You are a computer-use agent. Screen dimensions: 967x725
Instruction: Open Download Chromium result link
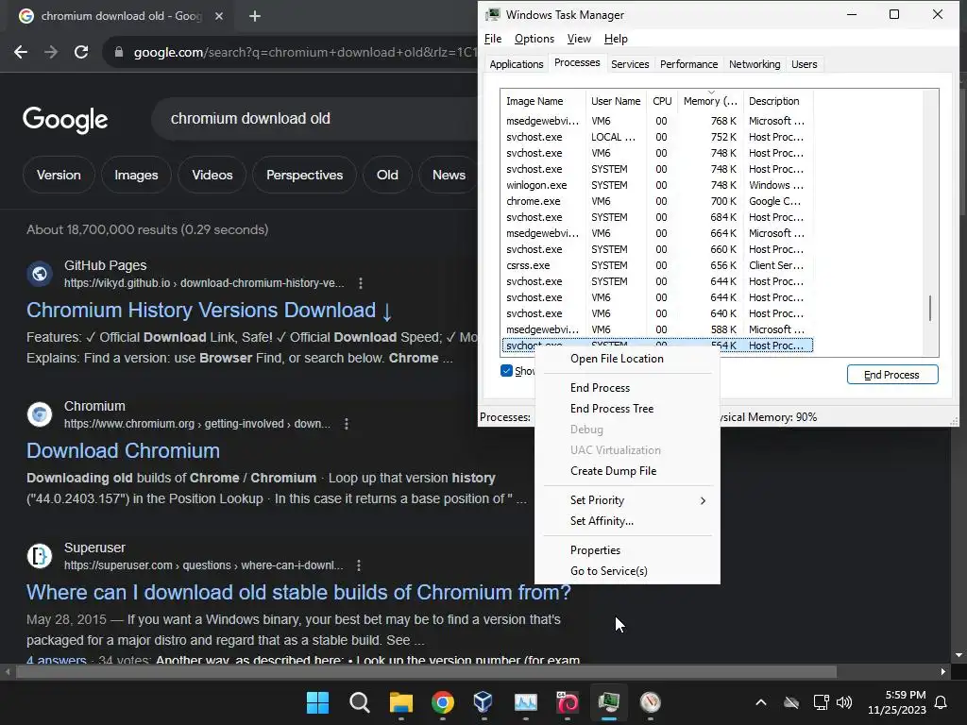click(x=124, y=450)
